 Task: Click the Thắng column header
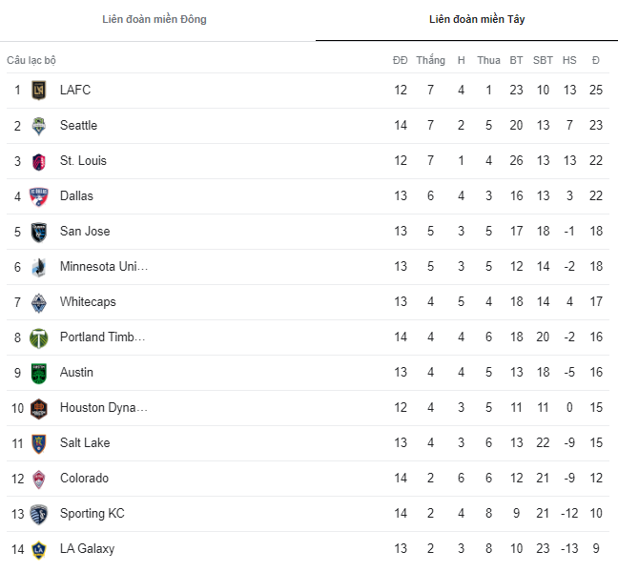pyautogui.click(x=430, y=60)
